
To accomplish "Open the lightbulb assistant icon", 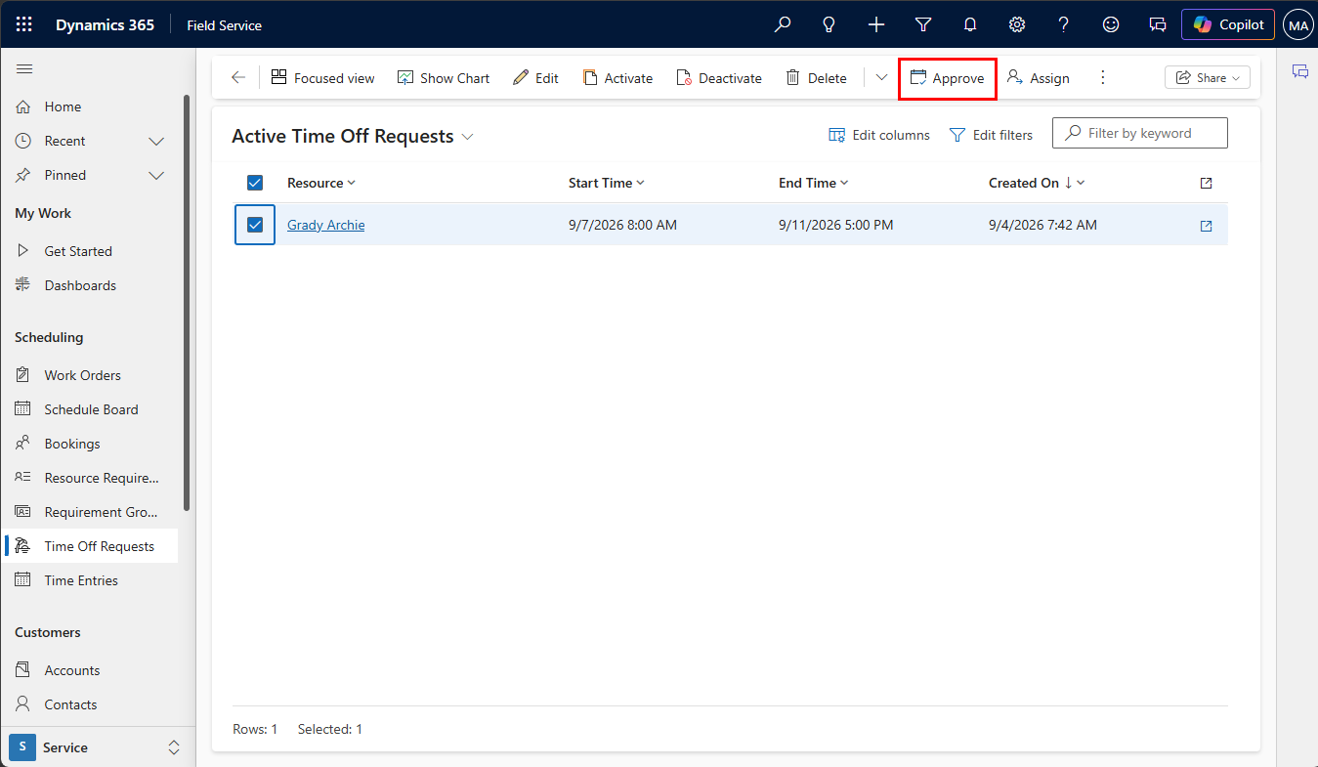I will click(829, 24).
